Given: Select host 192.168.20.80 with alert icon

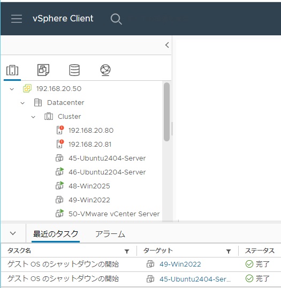Looking at the screenshot, I should point(91,131).
